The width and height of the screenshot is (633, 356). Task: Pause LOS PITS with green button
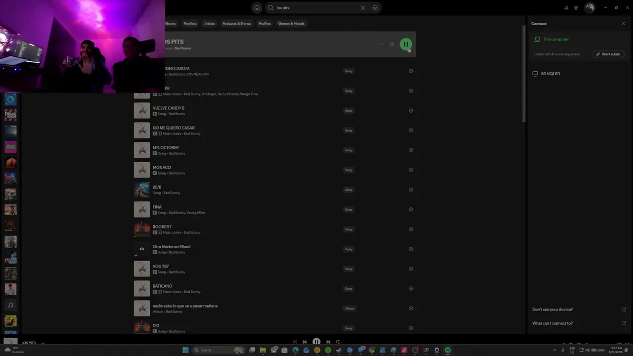tap(406, 44)
